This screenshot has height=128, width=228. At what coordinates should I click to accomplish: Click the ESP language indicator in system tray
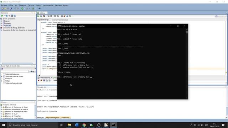[206, 125]
